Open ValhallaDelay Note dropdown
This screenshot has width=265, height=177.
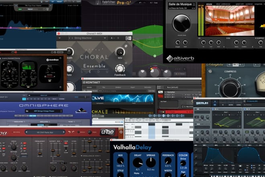(138, 173)
